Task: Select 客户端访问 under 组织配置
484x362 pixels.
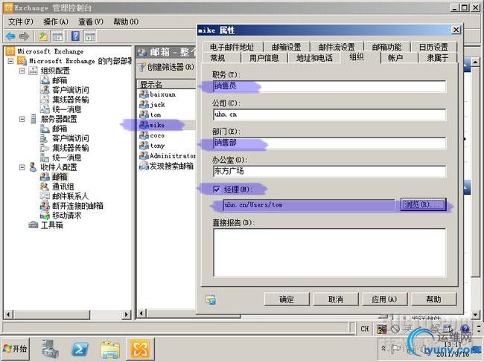Action: point(71,90)
